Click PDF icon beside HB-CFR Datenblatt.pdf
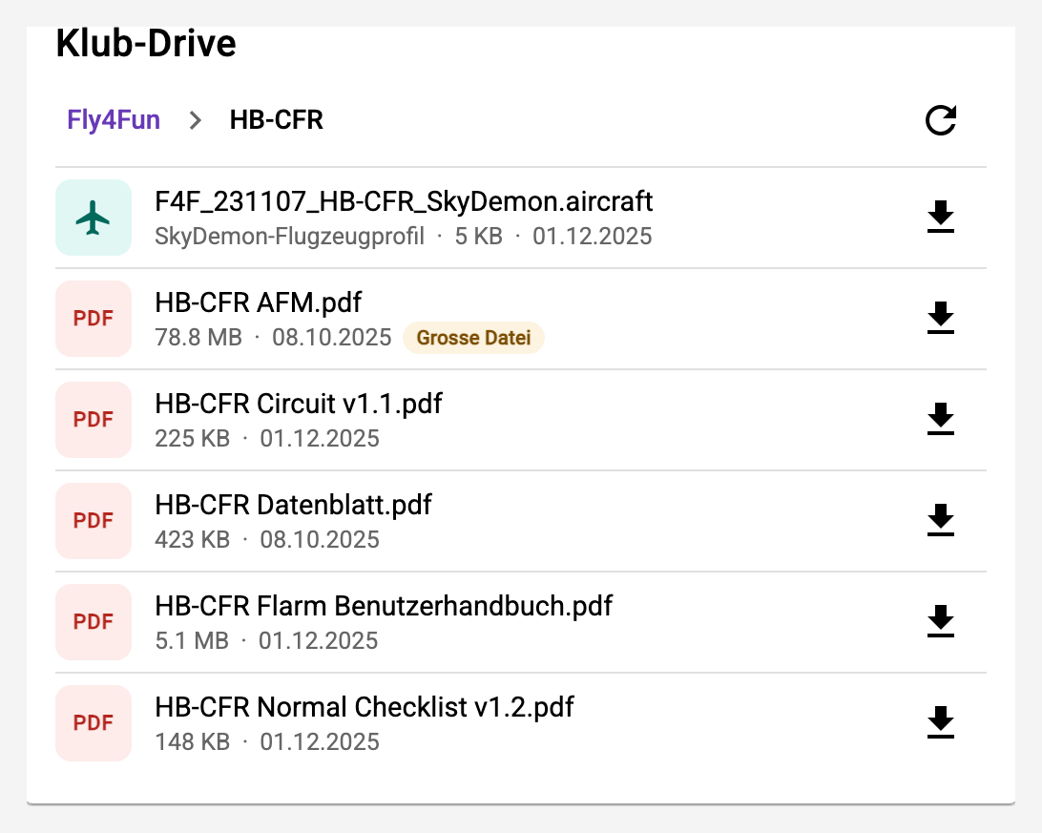1042x833 pixels. [94, 520]
